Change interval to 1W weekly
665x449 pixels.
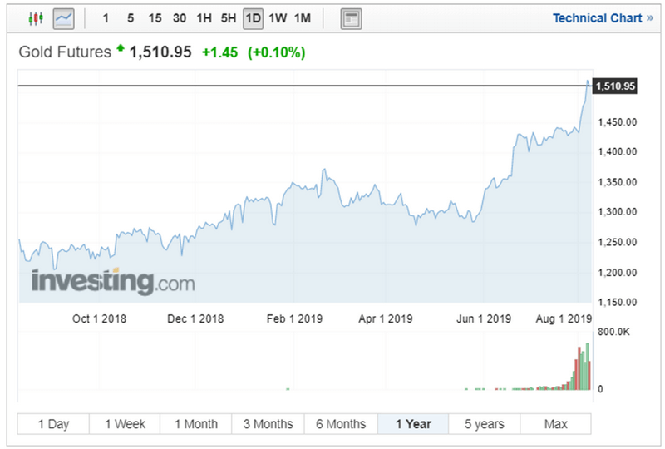pyautogui.click(x=278, y=18)
